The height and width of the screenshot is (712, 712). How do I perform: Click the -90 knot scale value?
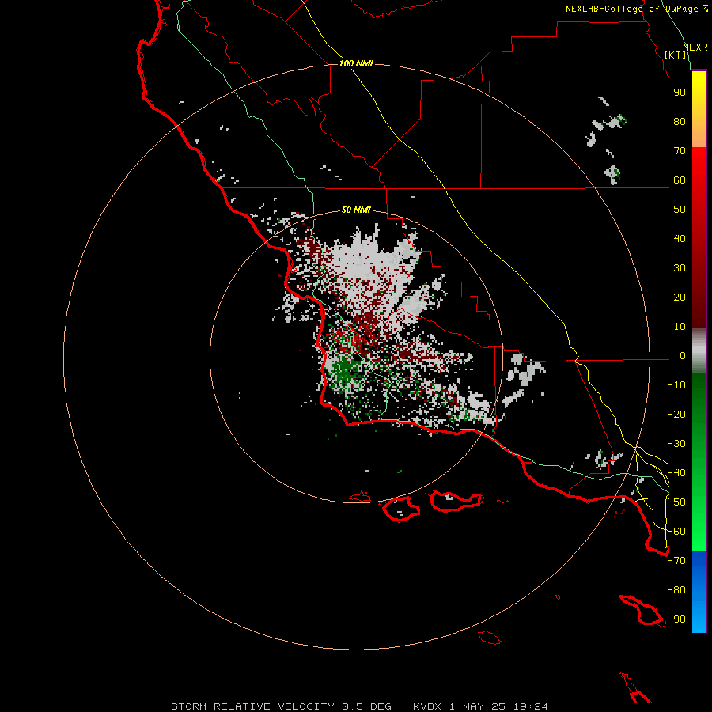point(676,619)
